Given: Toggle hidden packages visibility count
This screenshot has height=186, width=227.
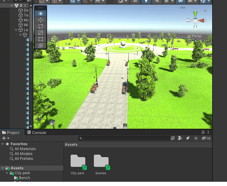Looking at the screenshot, I should 206,138.
